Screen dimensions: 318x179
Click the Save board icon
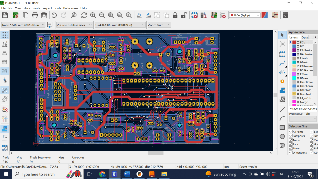click(x=5, y=15)
